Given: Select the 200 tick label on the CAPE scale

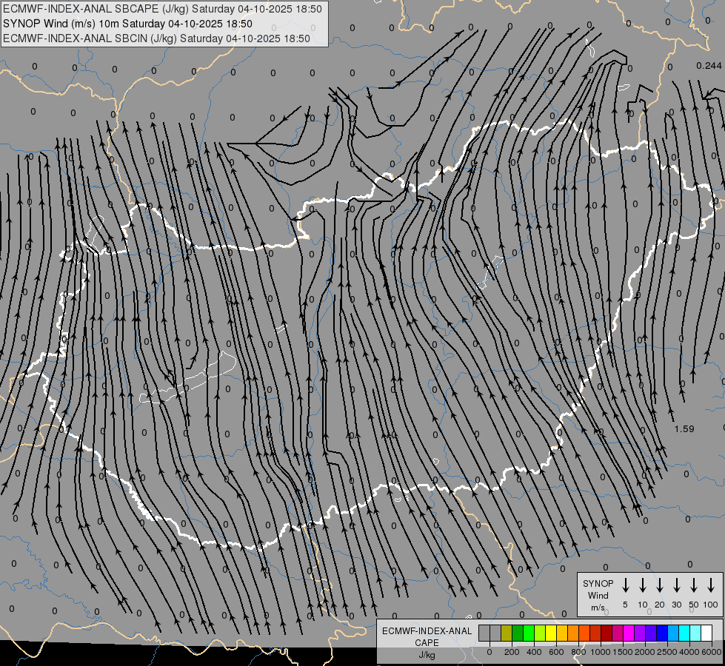Looking at the screenshot, I should tap(512, 652).
